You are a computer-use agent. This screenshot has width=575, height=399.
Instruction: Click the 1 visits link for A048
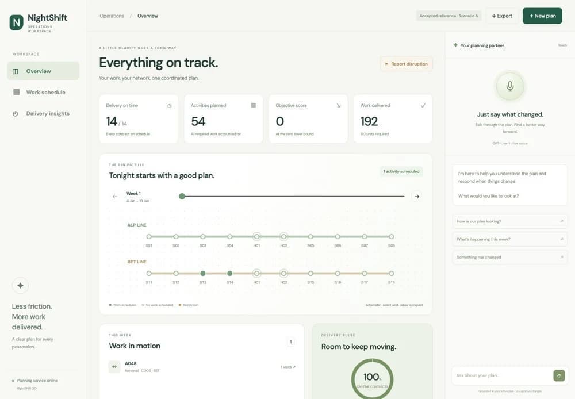[288, 367]
